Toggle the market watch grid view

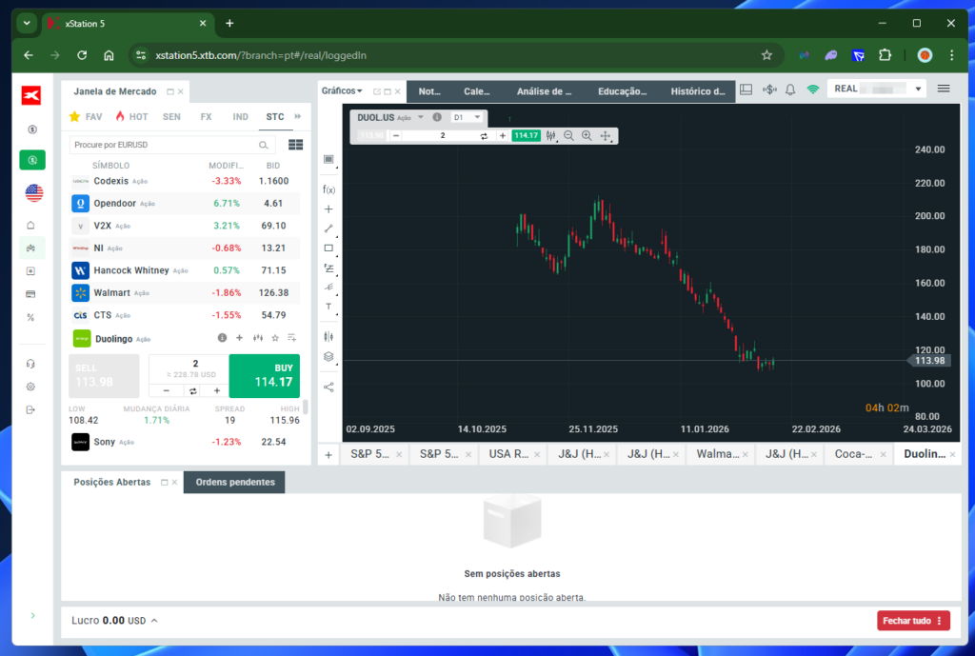click(296, 145)
